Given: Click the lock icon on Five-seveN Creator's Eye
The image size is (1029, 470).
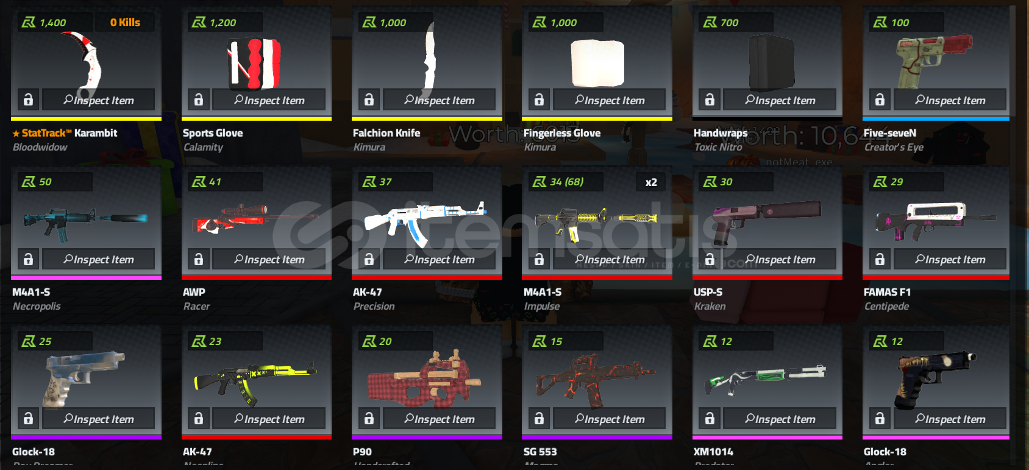Looking at the screenshot, I should click(880, 99).
